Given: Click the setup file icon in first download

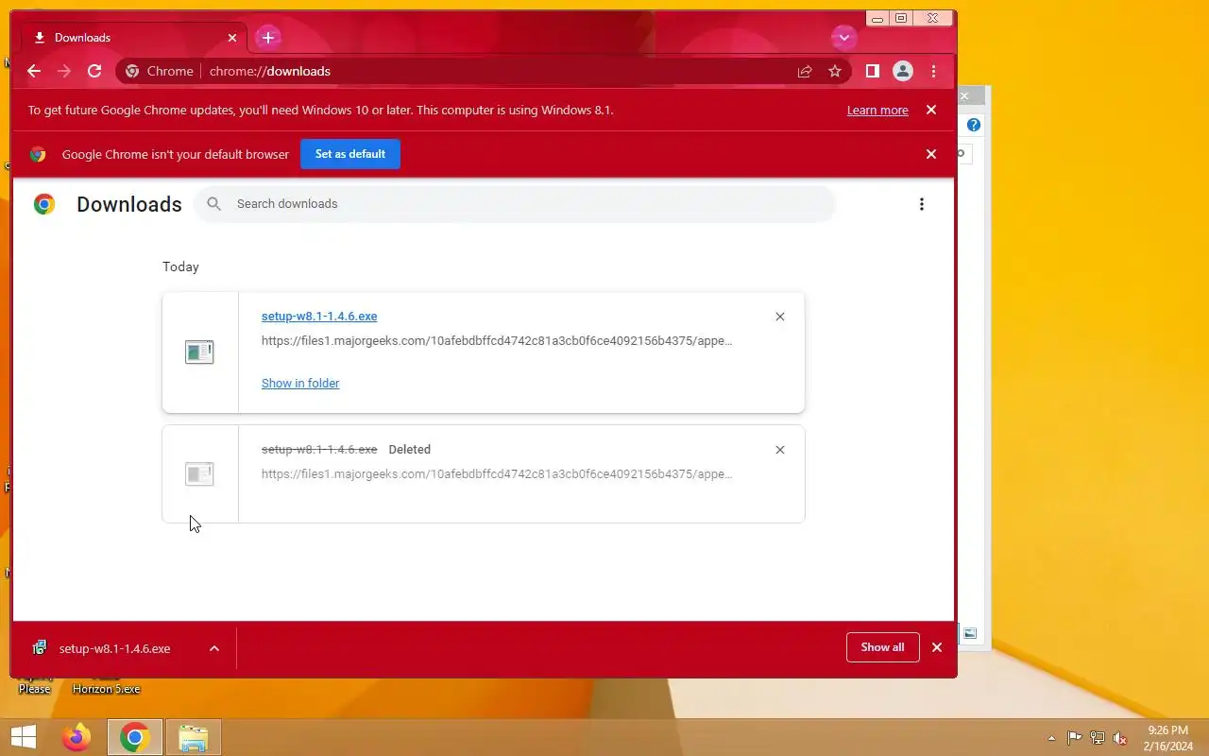Looking at the screenshot, I should (x=199, y=352).
